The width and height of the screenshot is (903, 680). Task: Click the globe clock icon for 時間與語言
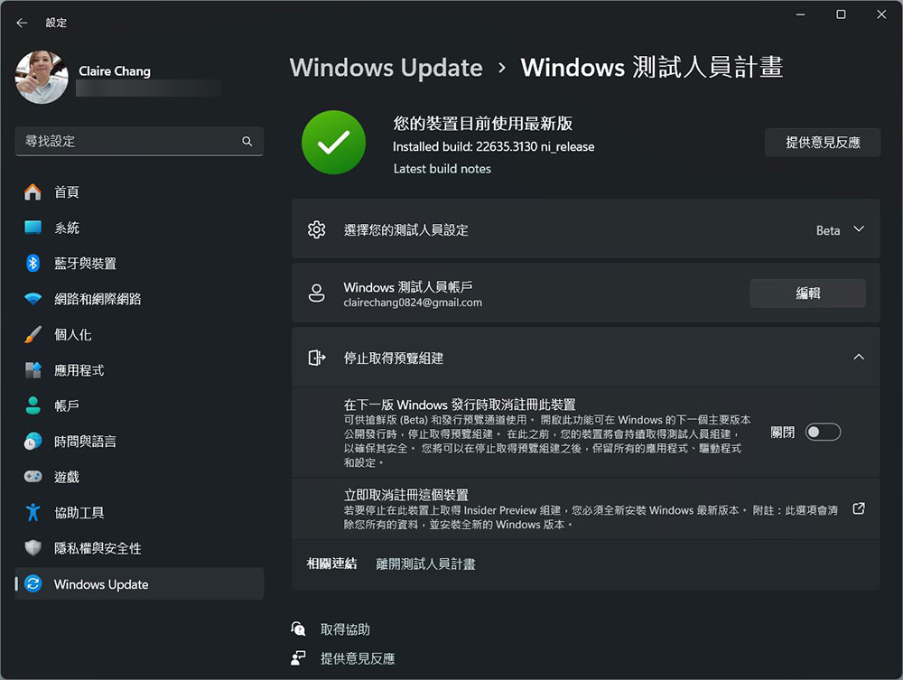[33, 442]
